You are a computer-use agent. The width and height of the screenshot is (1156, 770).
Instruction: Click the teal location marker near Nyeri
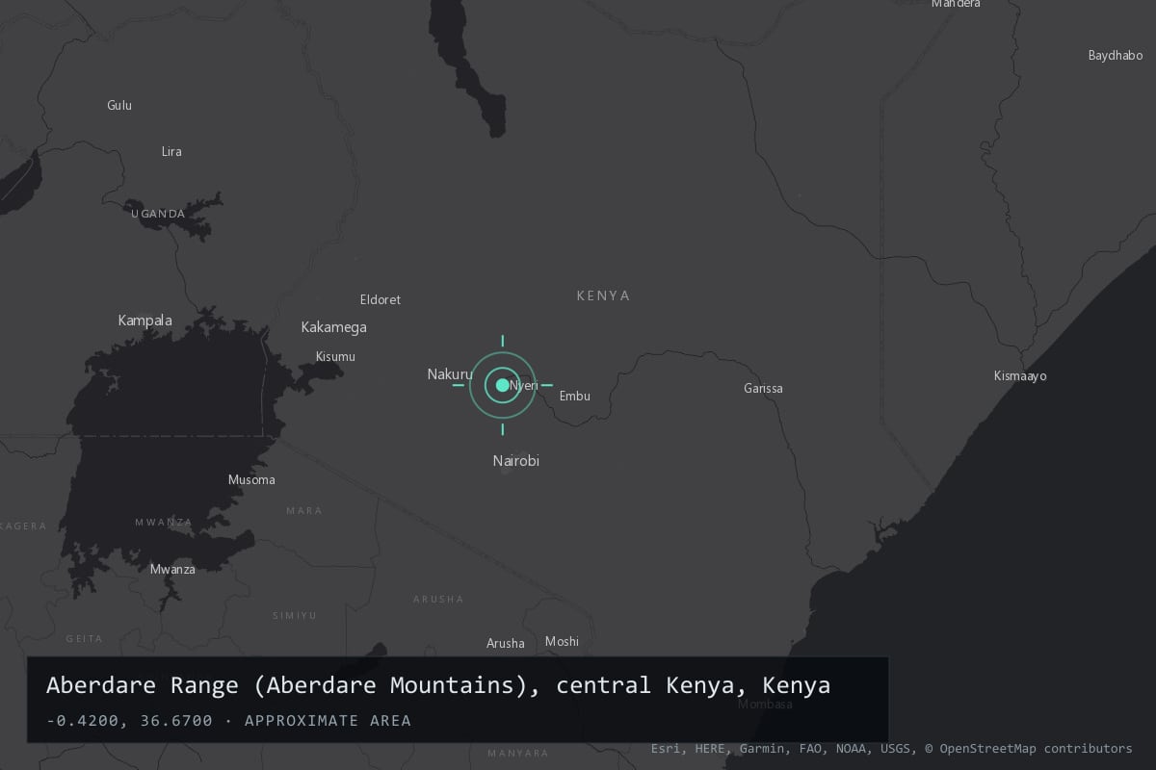502,385
